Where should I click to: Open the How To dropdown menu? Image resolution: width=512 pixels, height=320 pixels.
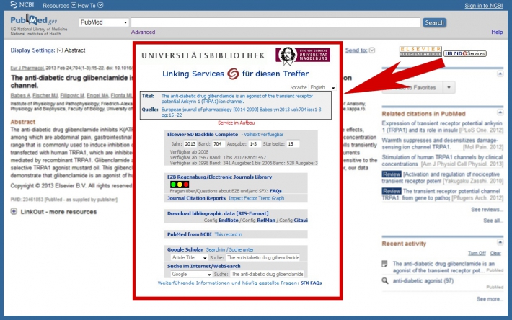coord(90,6)
